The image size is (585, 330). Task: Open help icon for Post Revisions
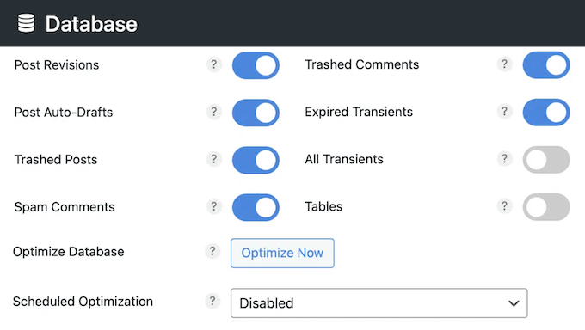pyautogui.click(x=214, y=64)
